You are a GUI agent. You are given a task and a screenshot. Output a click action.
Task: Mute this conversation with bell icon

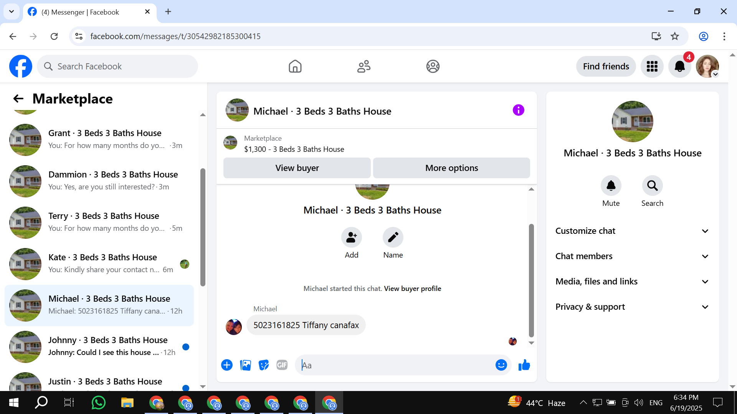click(x=611, y=186)
